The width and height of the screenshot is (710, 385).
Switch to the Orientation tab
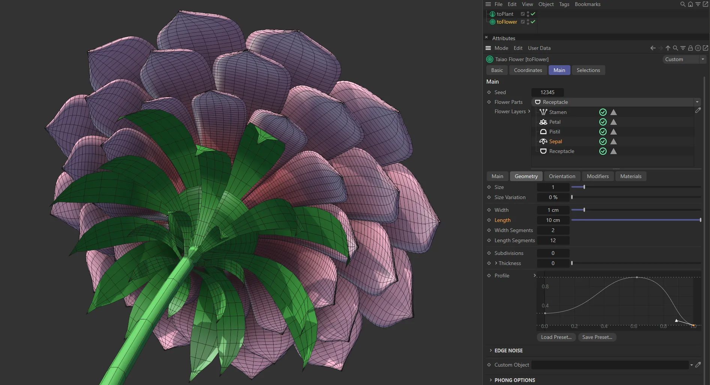coord(562,176)
